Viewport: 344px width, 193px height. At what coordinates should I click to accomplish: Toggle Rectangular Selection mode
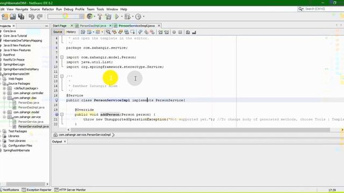pyautogui.click(x=133, y=32)
